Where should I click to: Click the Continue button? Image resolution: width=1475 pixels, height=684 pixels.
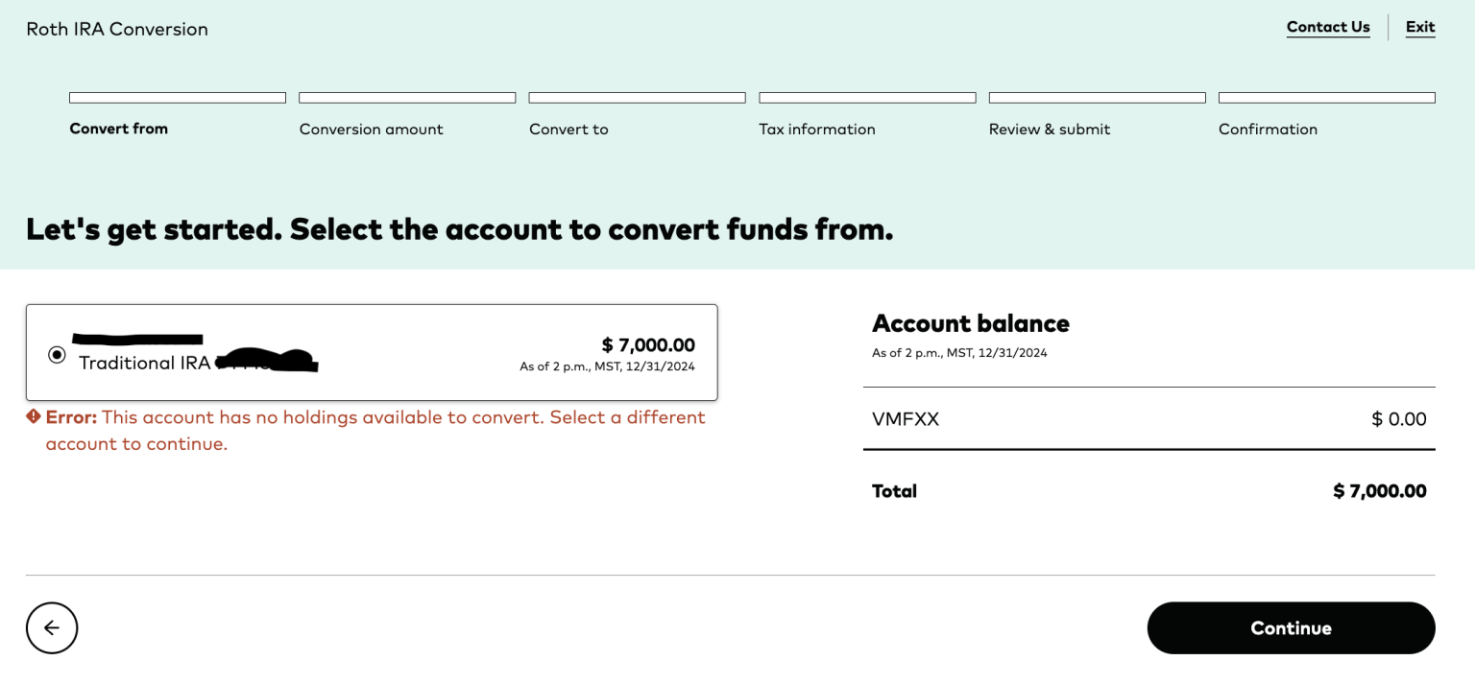click(x=1291, y=627)
